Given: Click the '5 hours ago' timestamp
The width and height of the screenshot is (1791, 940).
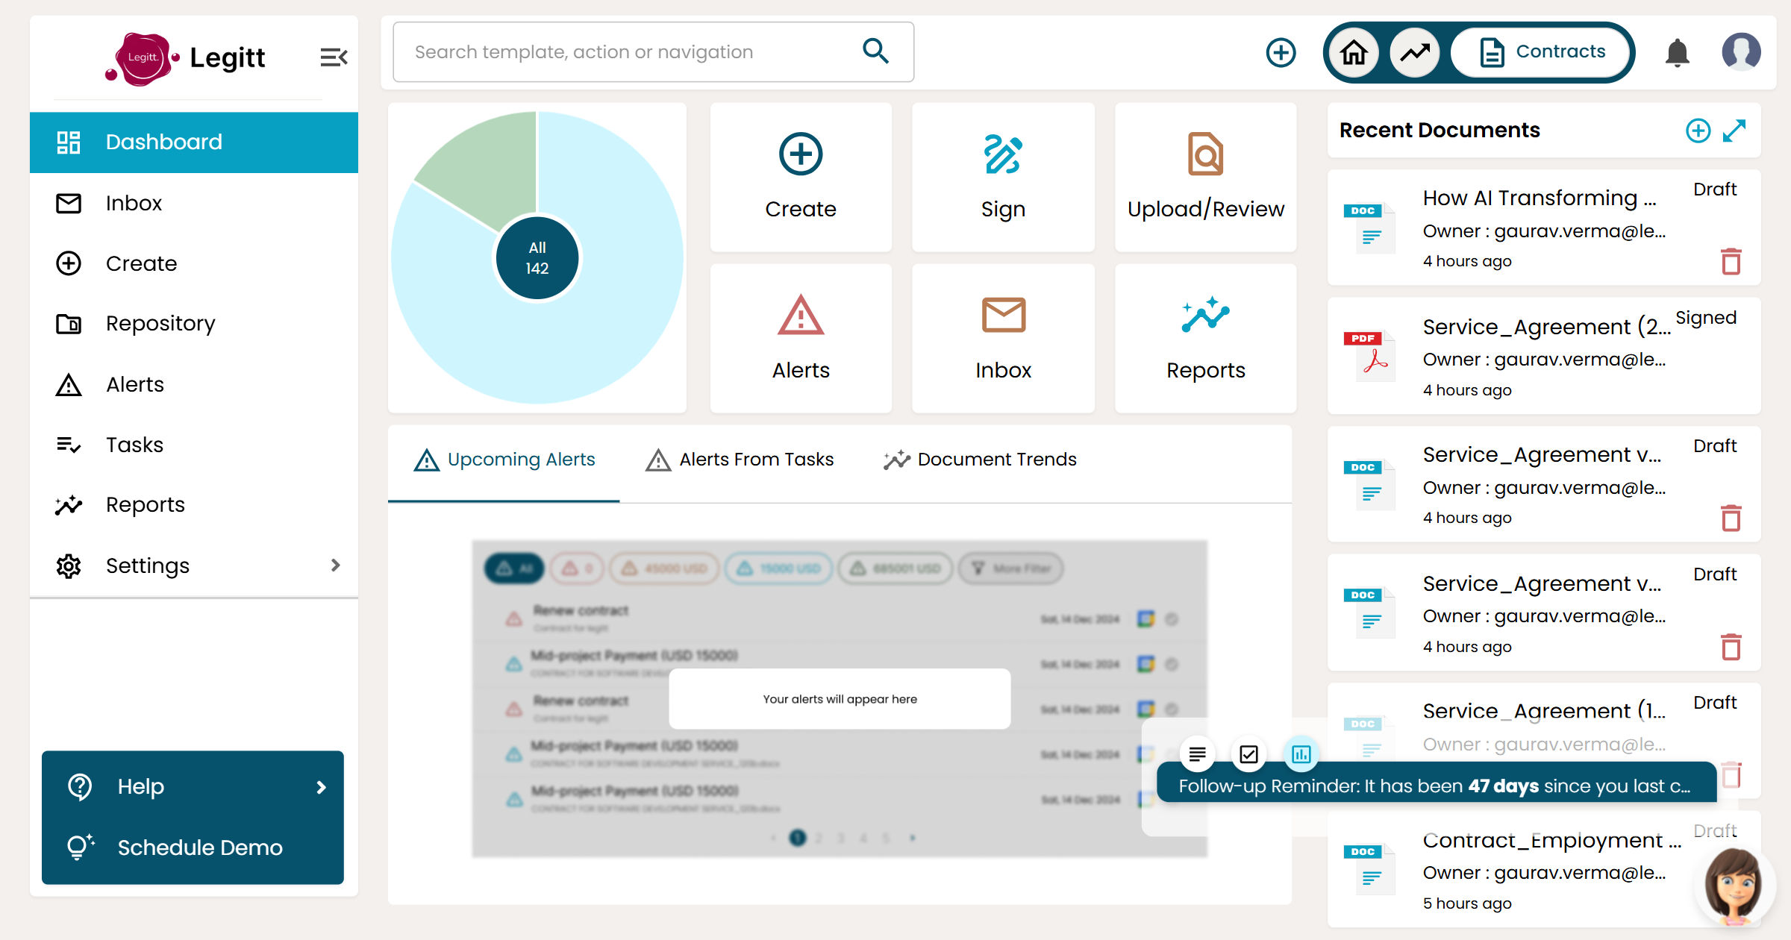Looking at the screenshot, I should click(x=1466, y=903).
